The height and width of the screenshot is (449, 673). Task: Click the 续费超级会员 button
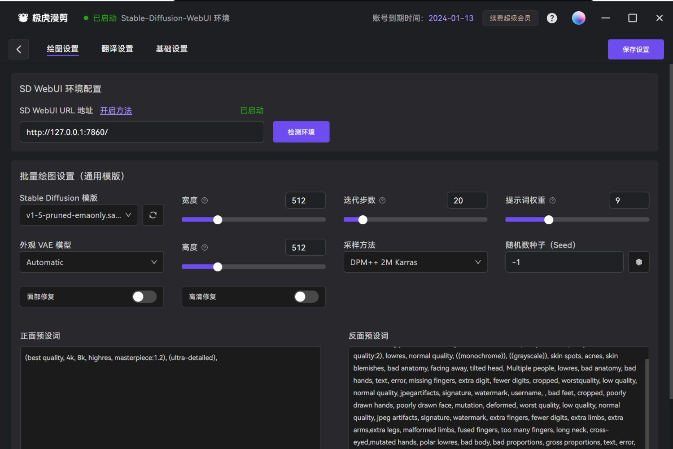coord(510,18)
